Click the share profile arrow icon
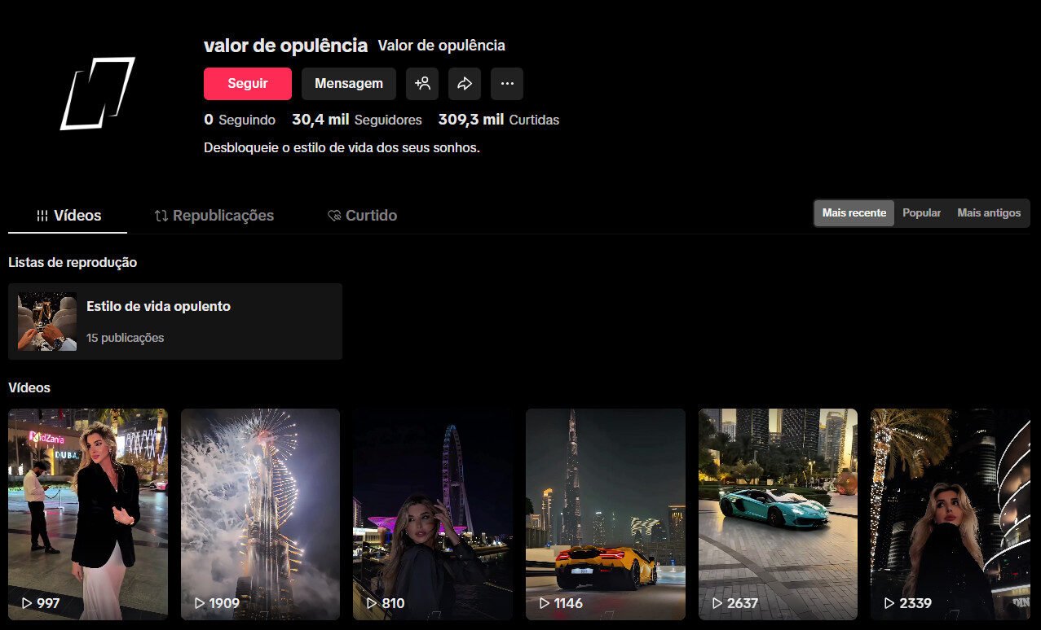Screen dimensions: 1041x630 point(465,83)
